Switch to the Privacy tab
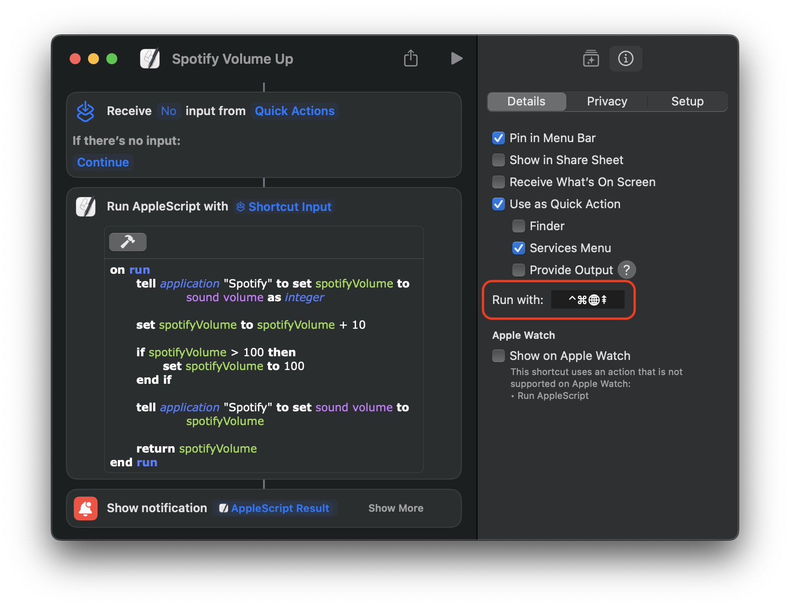 [x=607, y=101]
